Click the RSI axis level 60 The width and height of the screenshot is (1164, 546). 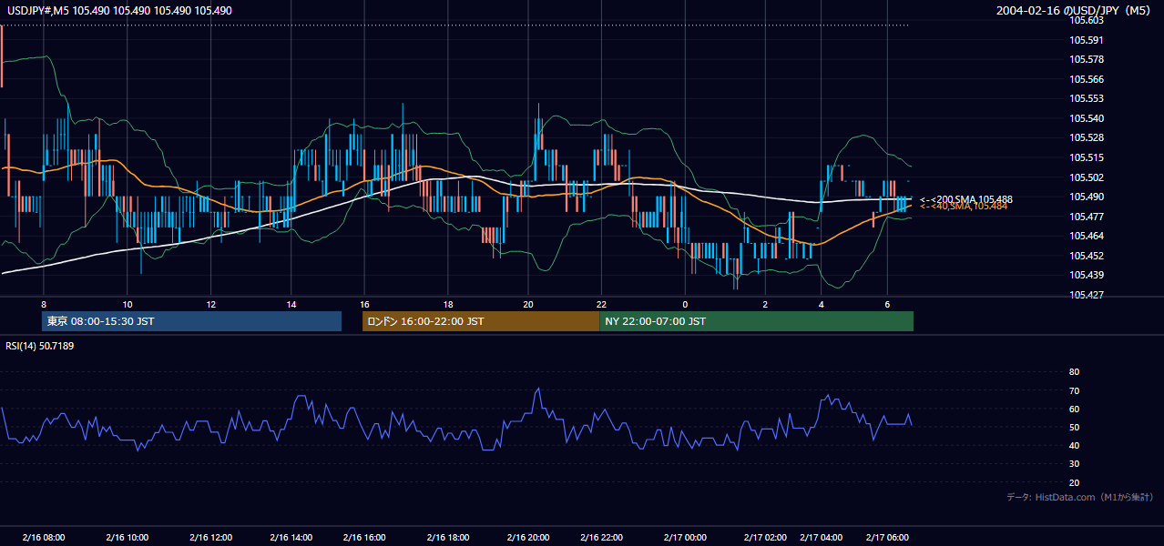[x=1074, y=409]
